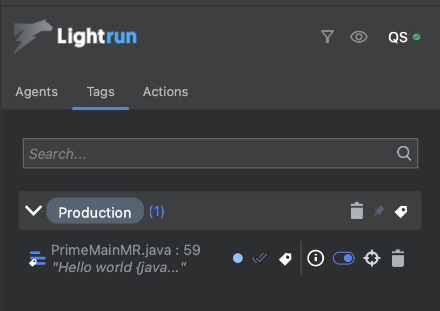
Task: Pin the Production tag group
Action: [379, 211]
